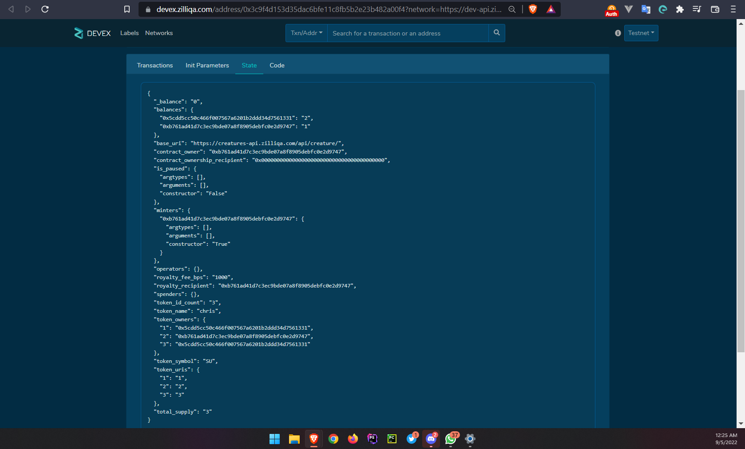Image resolution: width=745 pixels, height=449 pixels.
Task: Click the page vertical scrollbar
Action: click(741, 222)
